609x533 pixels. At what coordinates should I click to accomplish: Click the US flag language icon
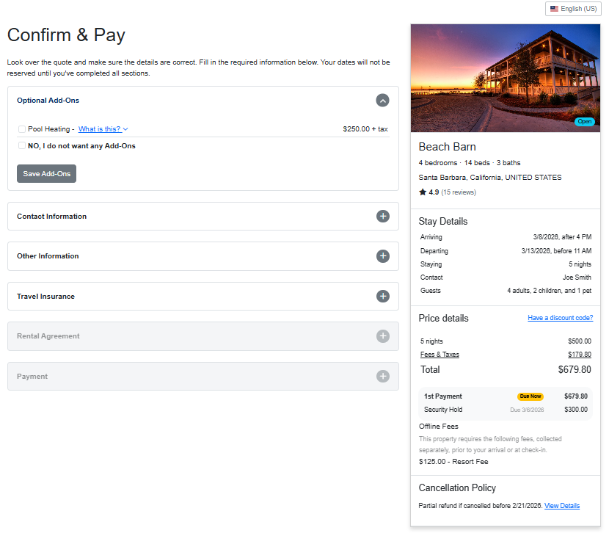555,9
